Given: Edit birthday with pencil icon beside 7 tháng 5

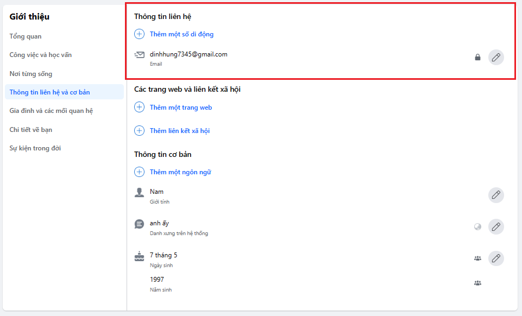Looking at the screenshot, I should pyautogui.click(x=495, y=258).
